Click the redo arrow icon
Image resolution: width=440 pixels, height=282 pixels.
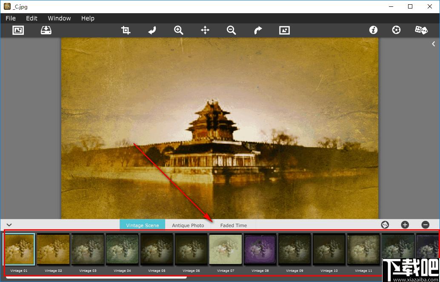257,30
